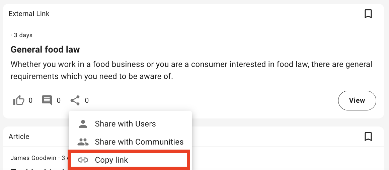
Task: Click the food law description text
Action: [x=191, y=70]
